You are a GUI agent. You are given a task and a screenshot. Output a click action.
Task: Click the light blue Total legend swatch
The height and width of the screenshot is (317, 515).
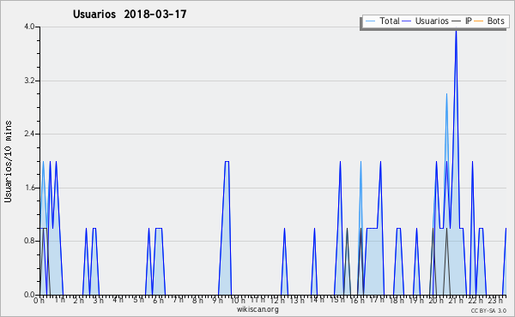pyautogui.click(x=370, y=21)
